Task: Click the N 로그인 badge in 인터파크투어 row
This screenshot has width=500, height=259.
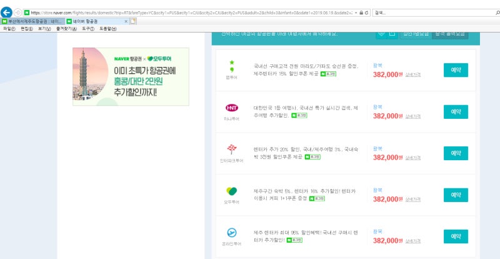Action: (x=312, y=157)
